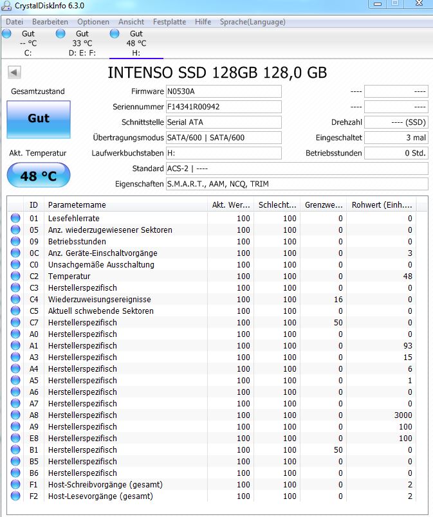
Task: Click the Seriennummer field F14341R00942
Action: [x=224, y=107]
